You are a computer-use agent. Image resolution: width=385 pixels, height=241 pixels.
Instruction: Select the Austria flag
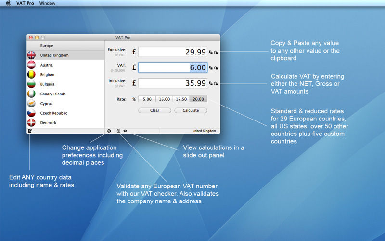click(x=31, y=65)
